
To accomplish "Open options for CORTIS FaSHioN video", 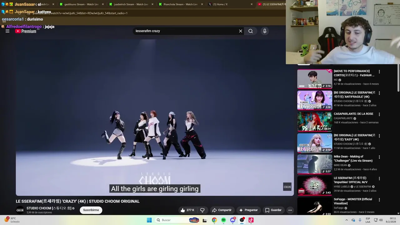I will [379, 72].
